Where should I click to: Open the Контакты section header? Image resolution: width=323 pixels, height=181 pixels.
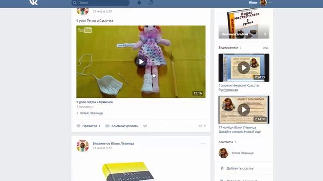click(226, 142)
